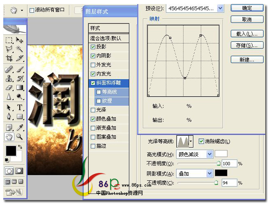Select the Sharpen tool
Viewport: 271px width, 205px height.
(9, 97)
